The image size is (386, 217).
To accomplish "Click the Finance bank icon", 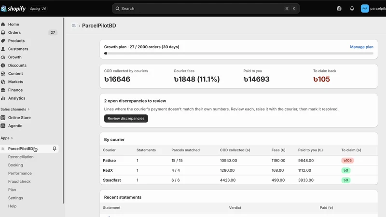I will tap(3, 90).
